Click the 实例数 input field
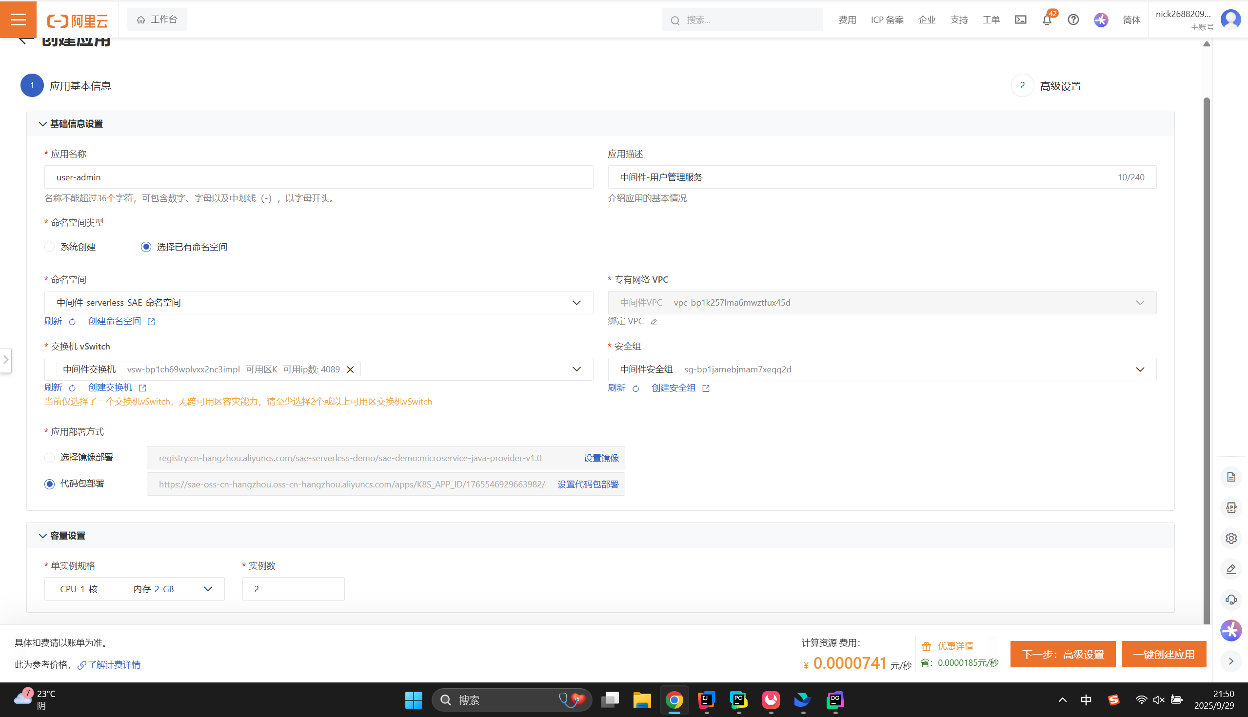This screenshot has height=717, width=1248. 293,588
